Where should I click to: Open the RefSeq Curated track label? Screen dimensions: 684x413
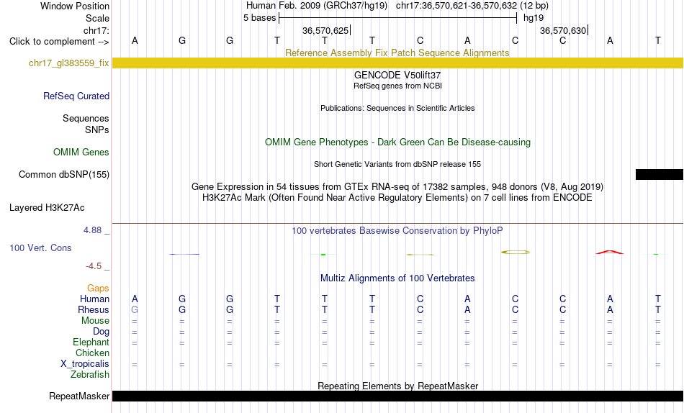76,96
